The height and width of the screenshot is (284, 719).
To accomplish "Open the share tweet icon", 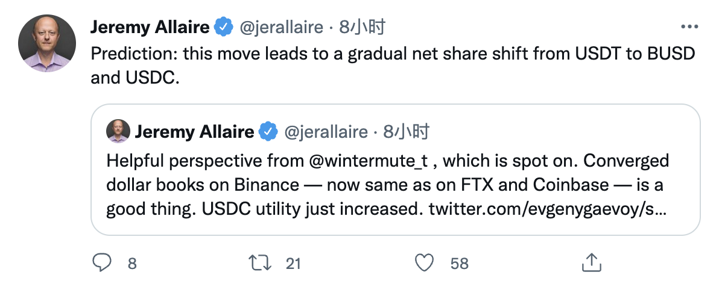I will tap(592, 262).
